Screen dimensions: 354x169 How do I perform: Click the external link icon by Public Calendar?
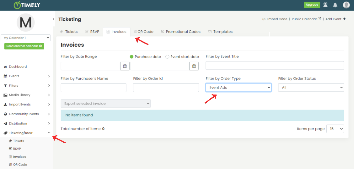(x=319, y=19)
